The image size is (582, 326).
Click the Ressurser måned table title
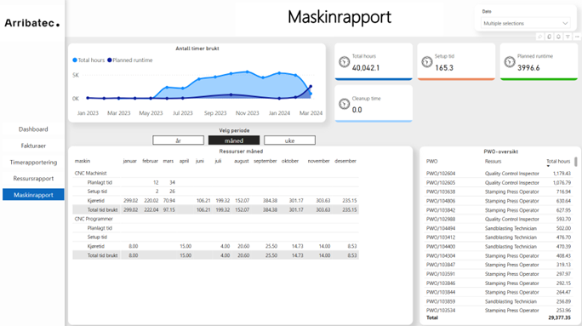tap(241, 152)
